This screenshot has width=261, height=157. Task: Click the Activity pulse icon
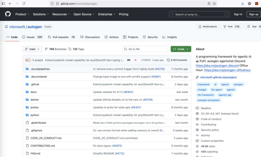coord(197,135)
